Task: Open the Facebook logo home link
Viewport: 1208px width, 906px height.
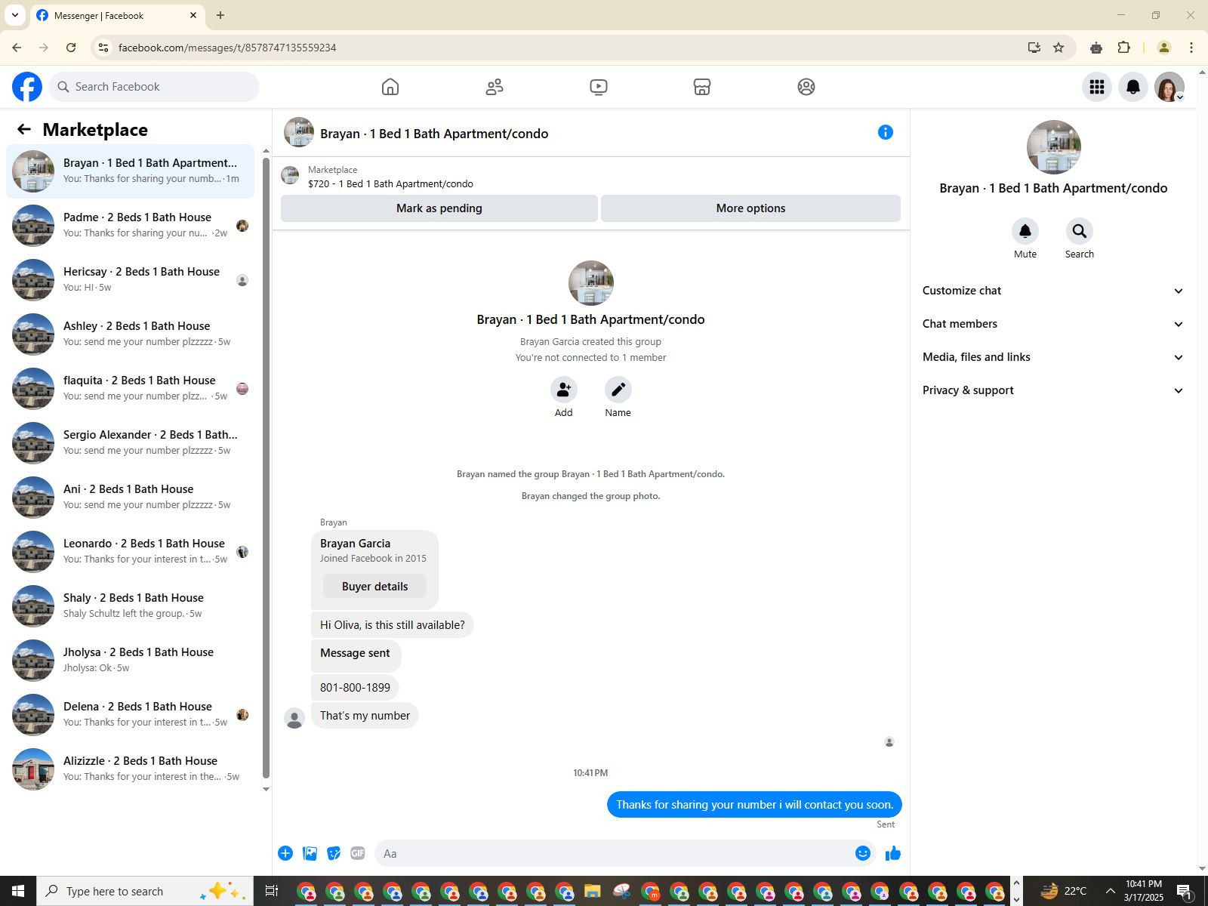Action: pos(27,87)
